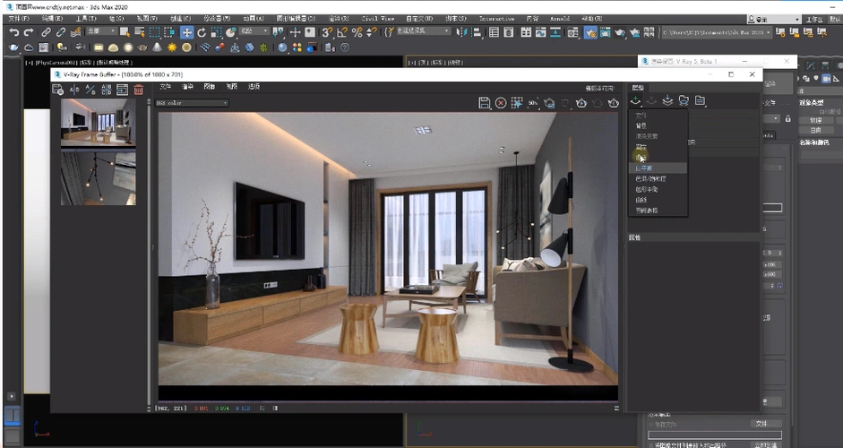Click the A/B compare icon in history panel
Screen dimensions: 843x448
(74, 90)
